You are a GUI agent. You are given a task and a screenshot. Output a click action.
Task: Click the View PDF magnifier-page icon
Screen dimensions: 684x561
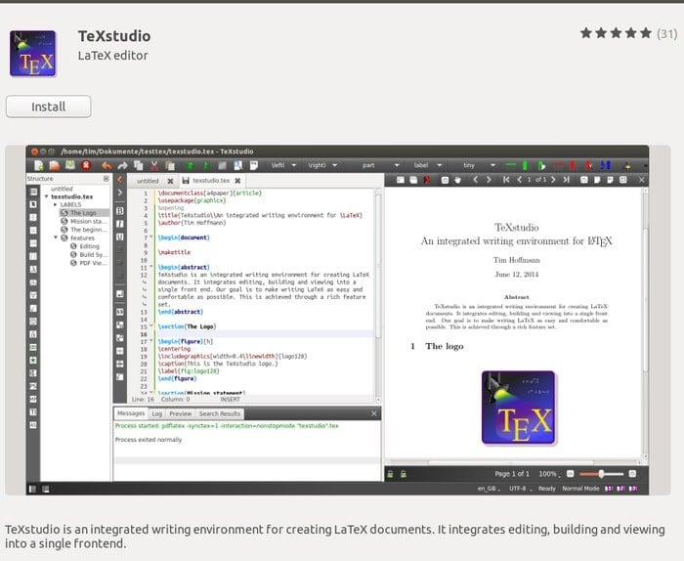point(238,165)
